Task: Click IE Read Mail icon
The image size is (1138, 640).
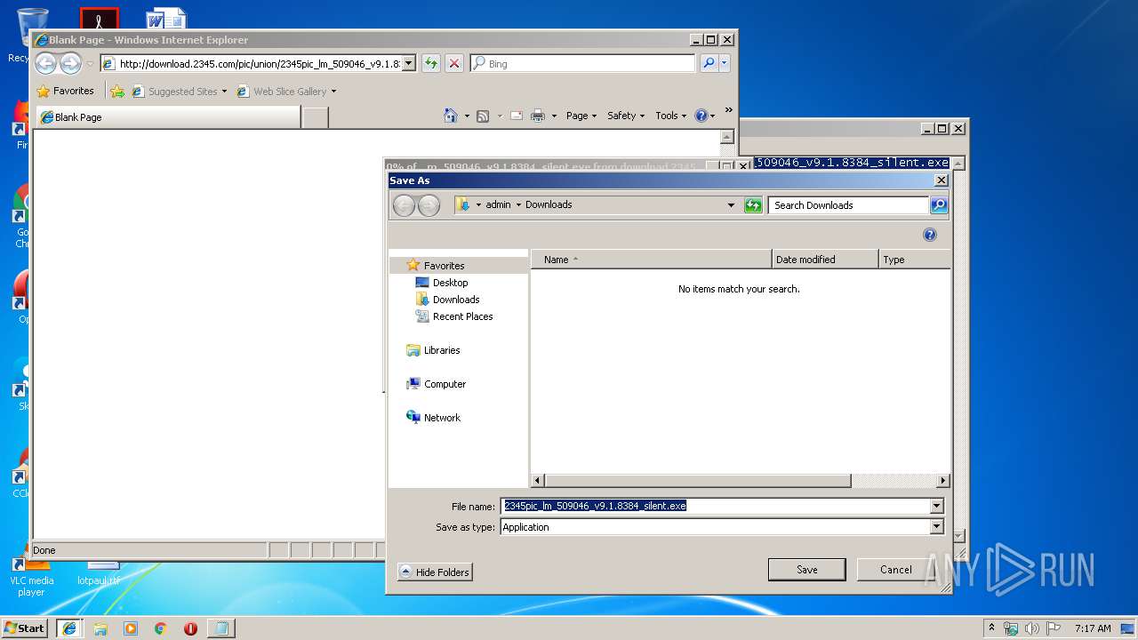Action: click(x=516, y=116)
